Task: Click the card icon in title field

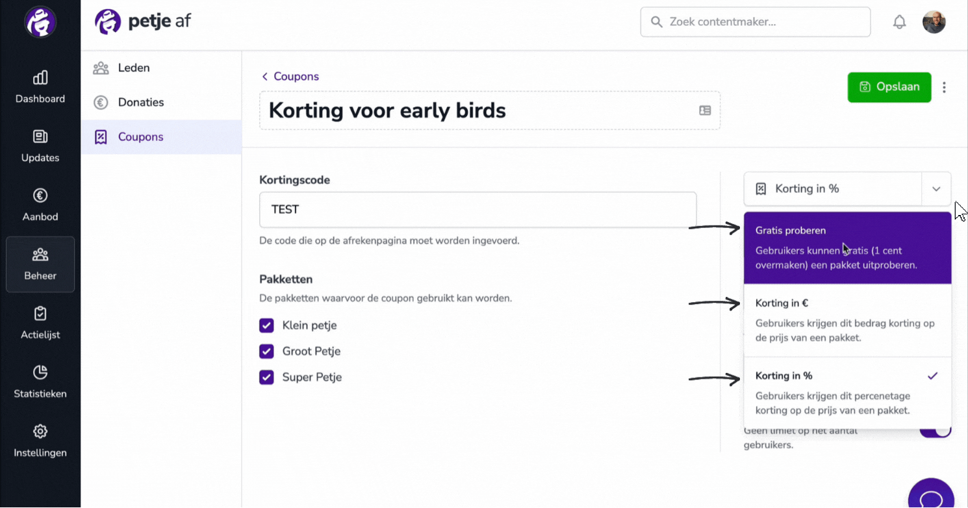Action: tap(705, 110)
